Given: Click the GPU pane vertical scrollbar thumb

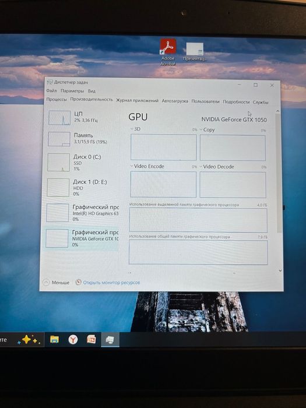Looking at the screenshot, I should 279,173.
